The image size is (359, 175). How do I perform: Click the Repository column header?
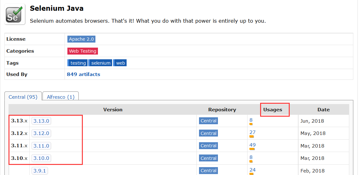[222, 110]
